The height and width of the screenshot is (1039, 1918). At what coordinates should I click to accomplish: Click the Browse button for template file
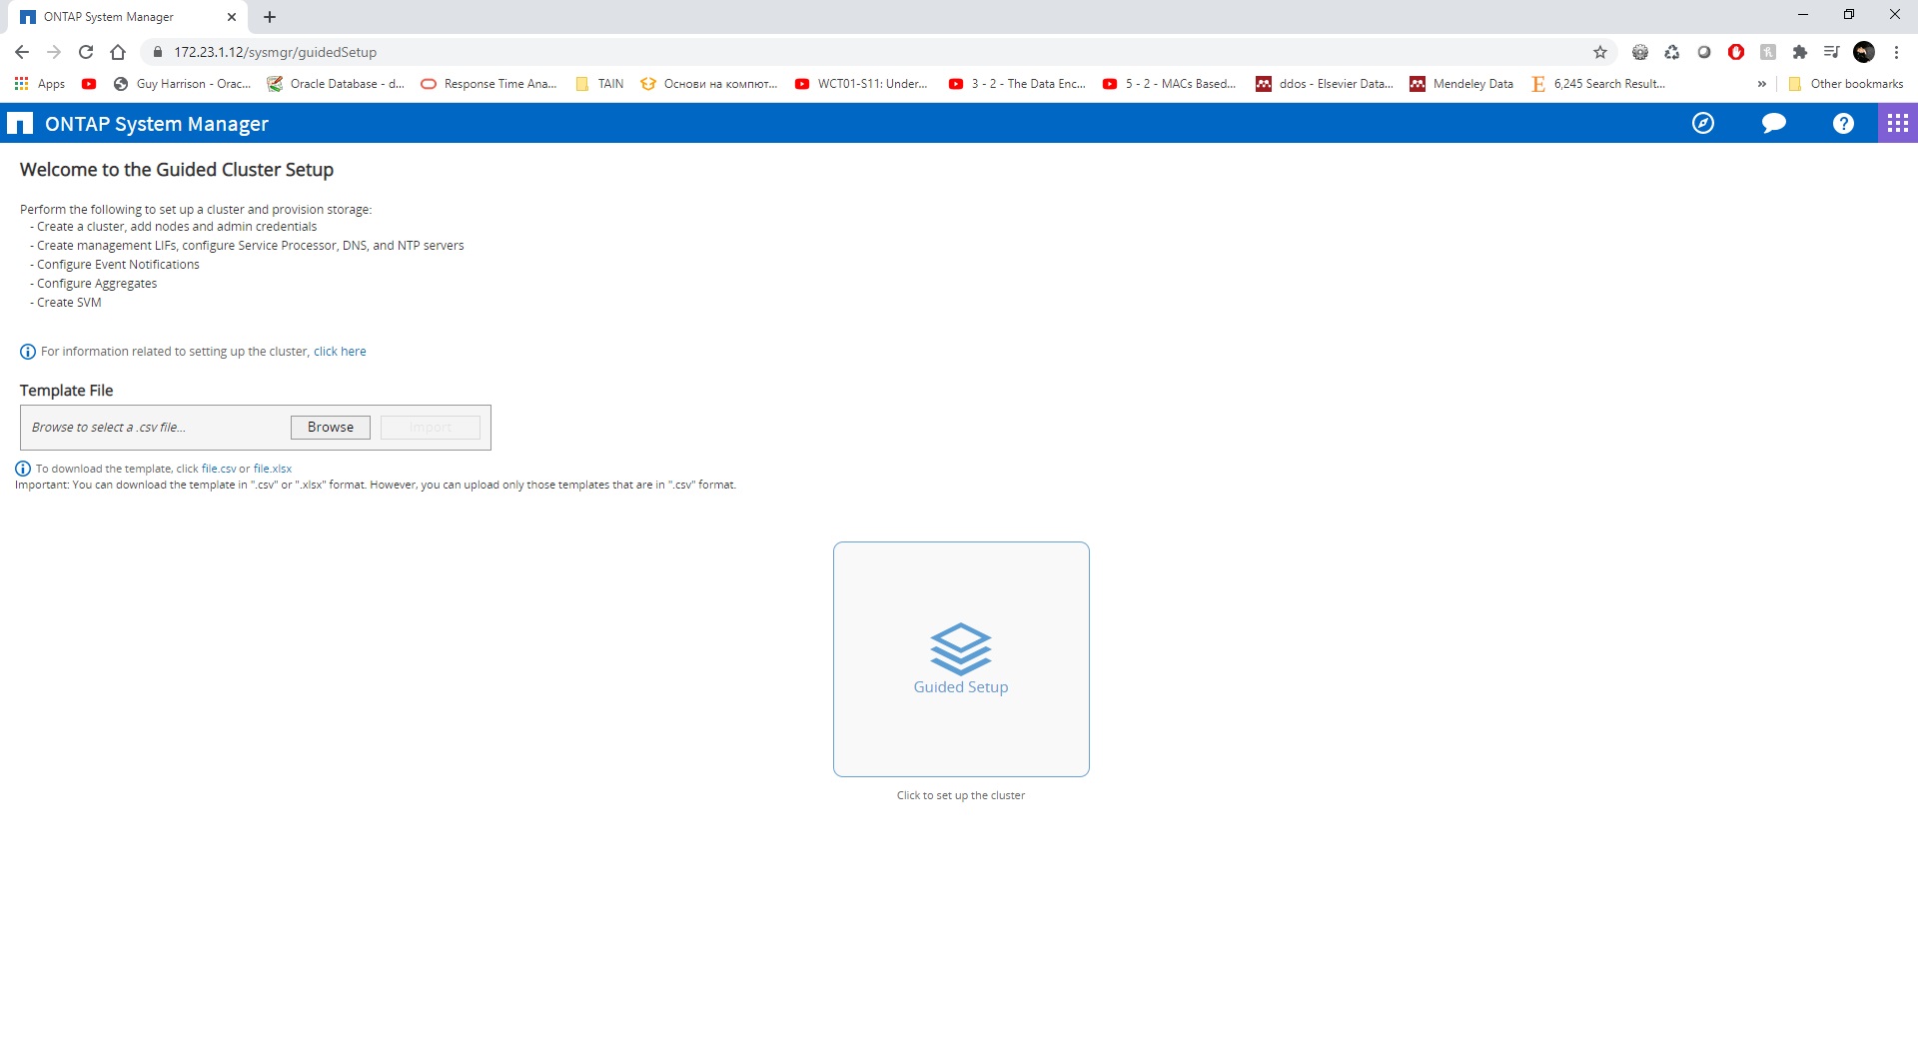click(x=331, y=428)
